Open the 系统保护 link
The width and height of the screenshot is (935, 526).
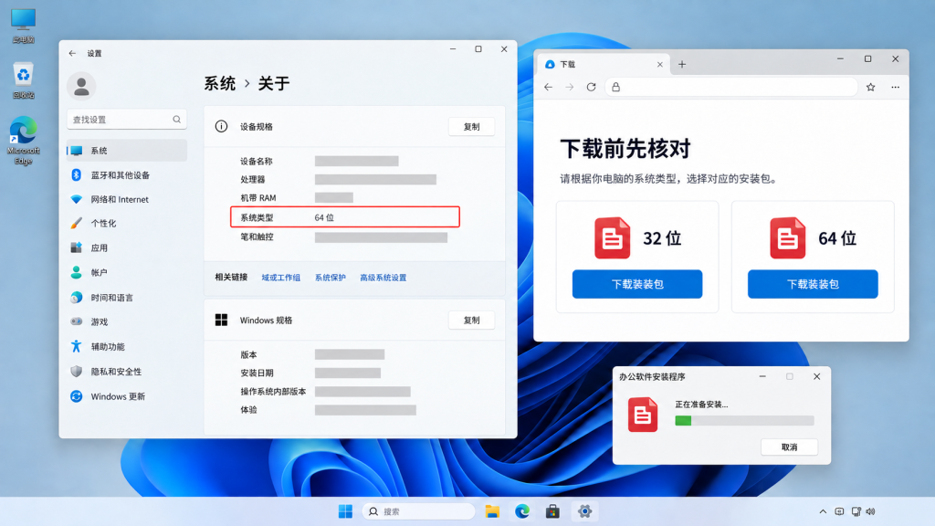tap(331, 278)
